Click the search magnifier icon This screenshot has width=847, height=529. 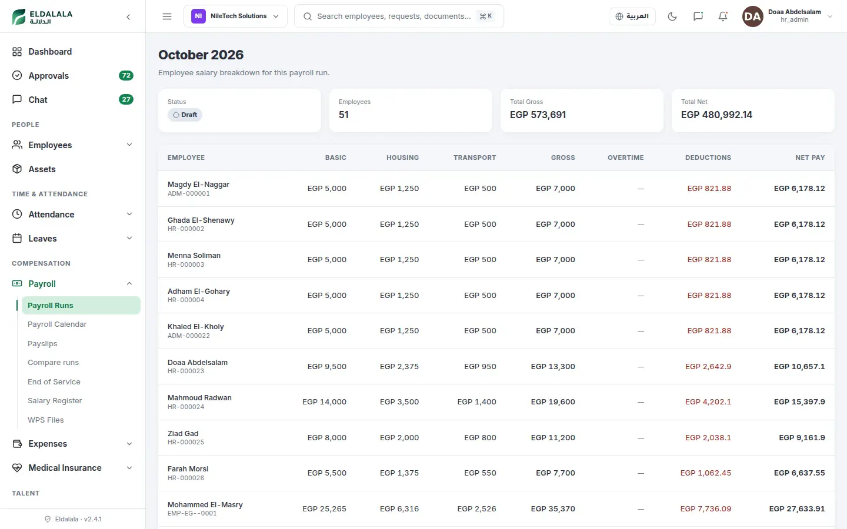click(x=308, y=16)
